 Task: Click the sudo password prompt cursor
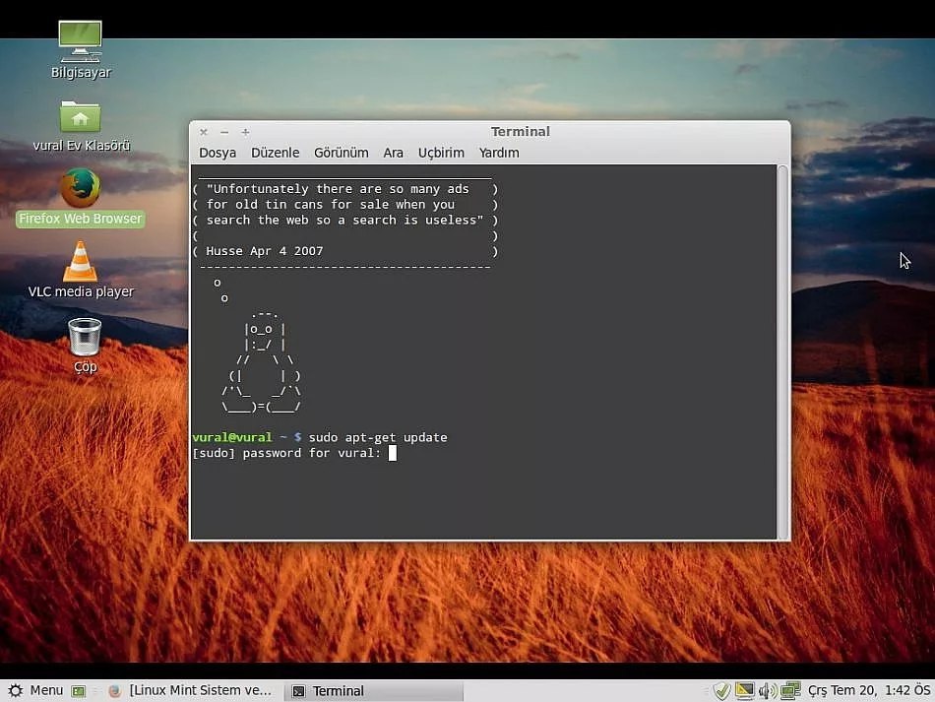coord(393,453)
